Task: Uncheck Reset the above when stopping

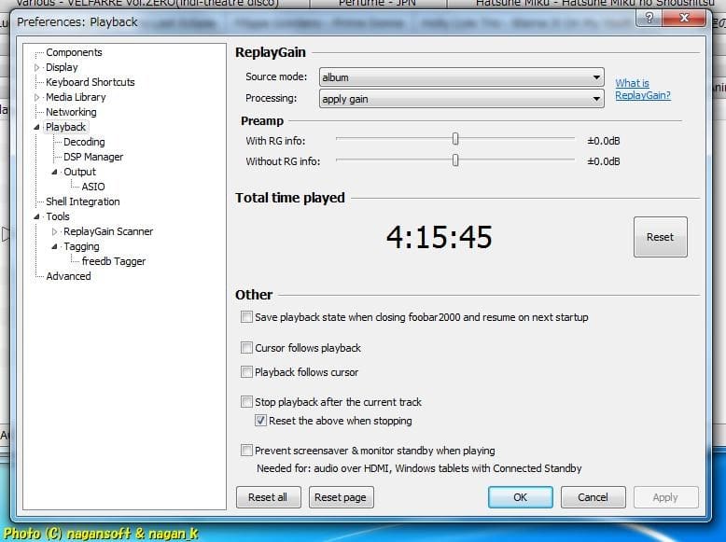Action: point(261,421)
